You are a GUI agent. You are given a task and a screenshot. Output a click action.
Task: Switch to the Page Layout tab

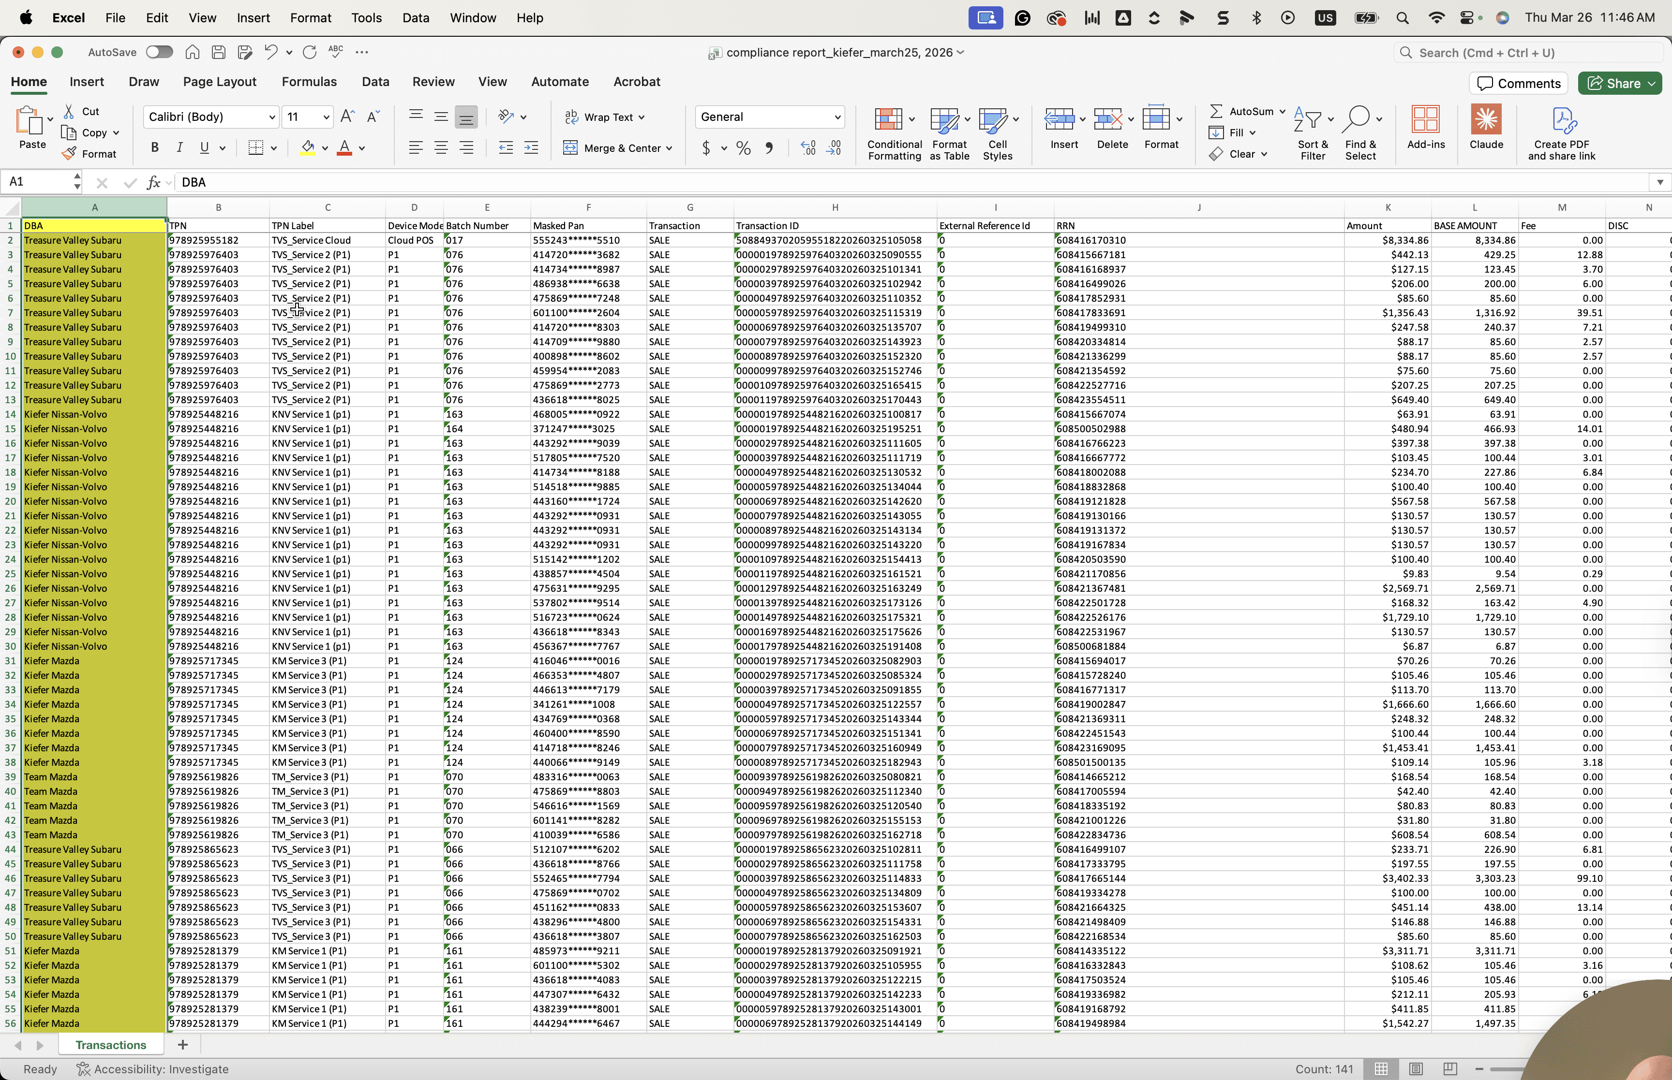[220, 81]
